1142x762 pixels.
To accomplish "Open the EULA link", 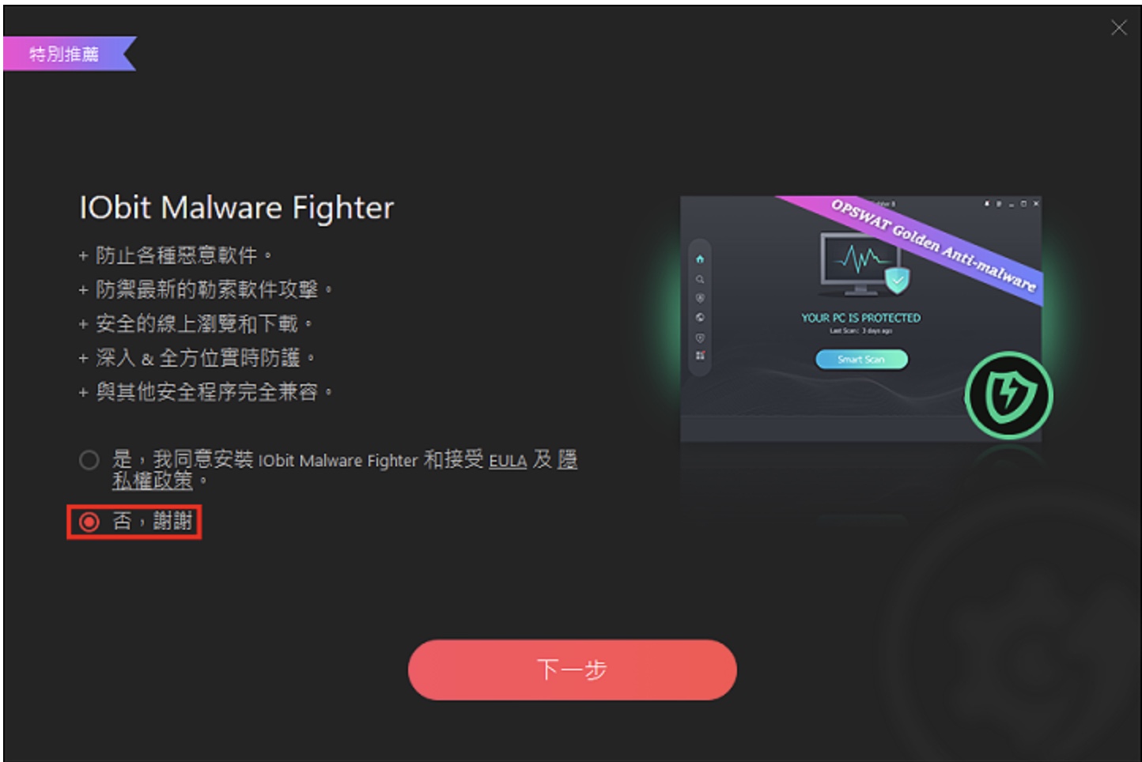I will click(508, 461).
